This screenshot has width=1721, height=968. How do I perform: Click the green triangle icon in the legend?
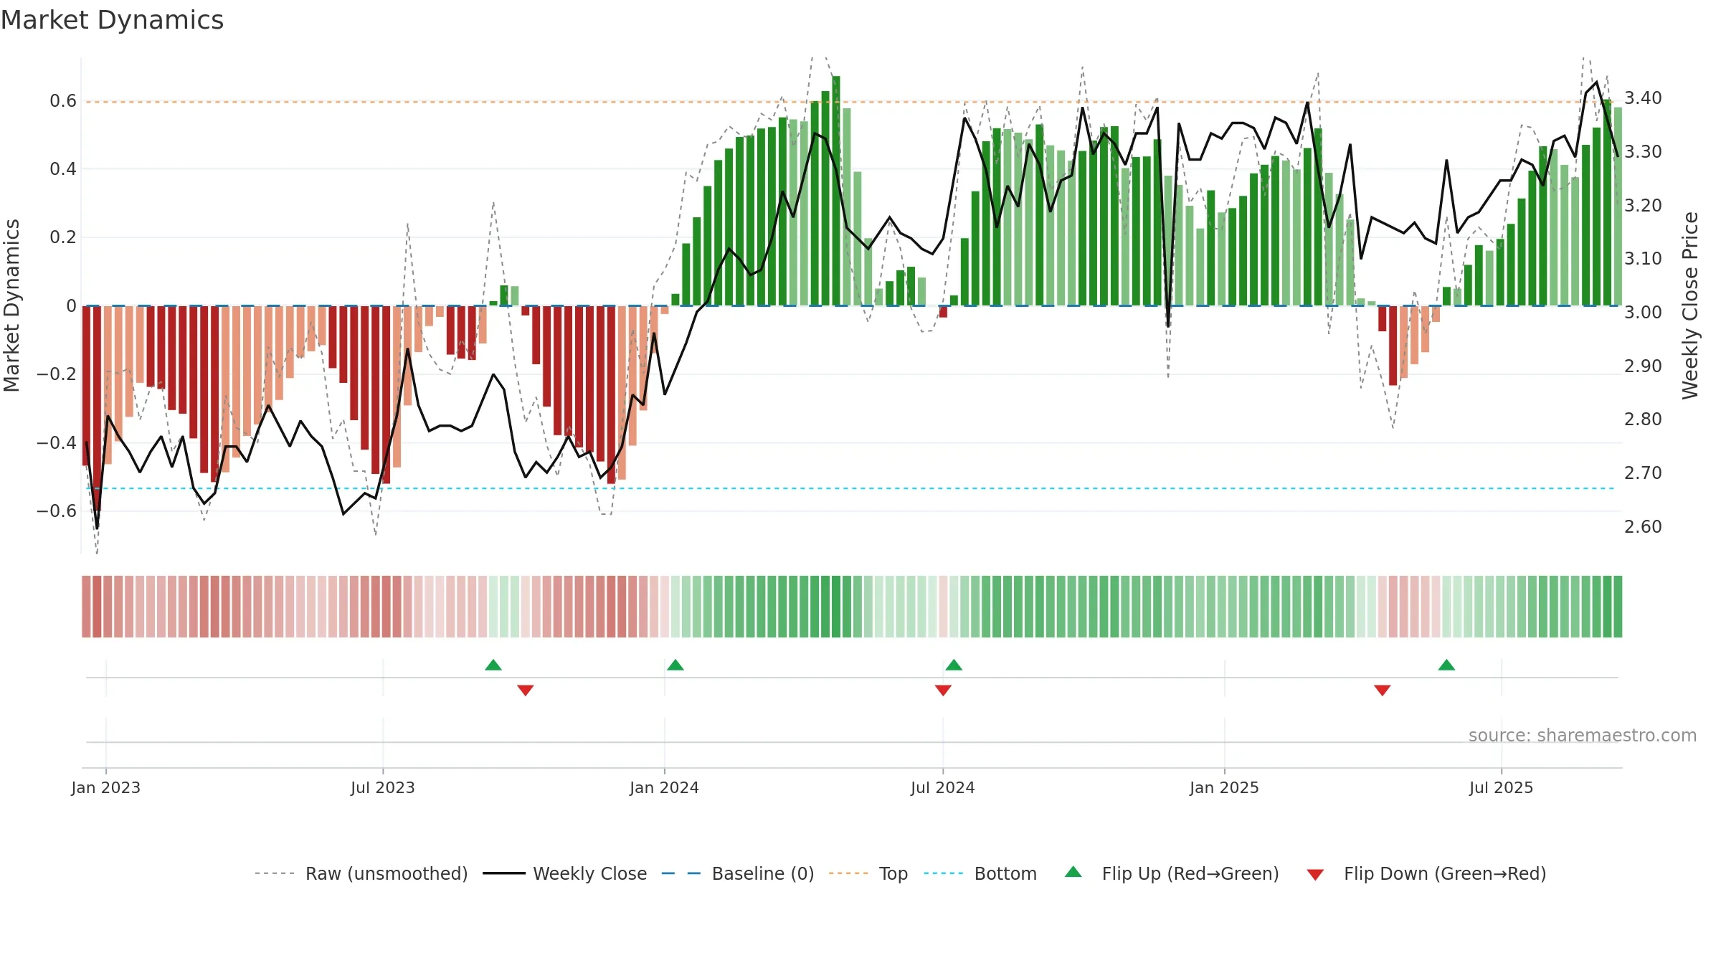[1073, 872]
